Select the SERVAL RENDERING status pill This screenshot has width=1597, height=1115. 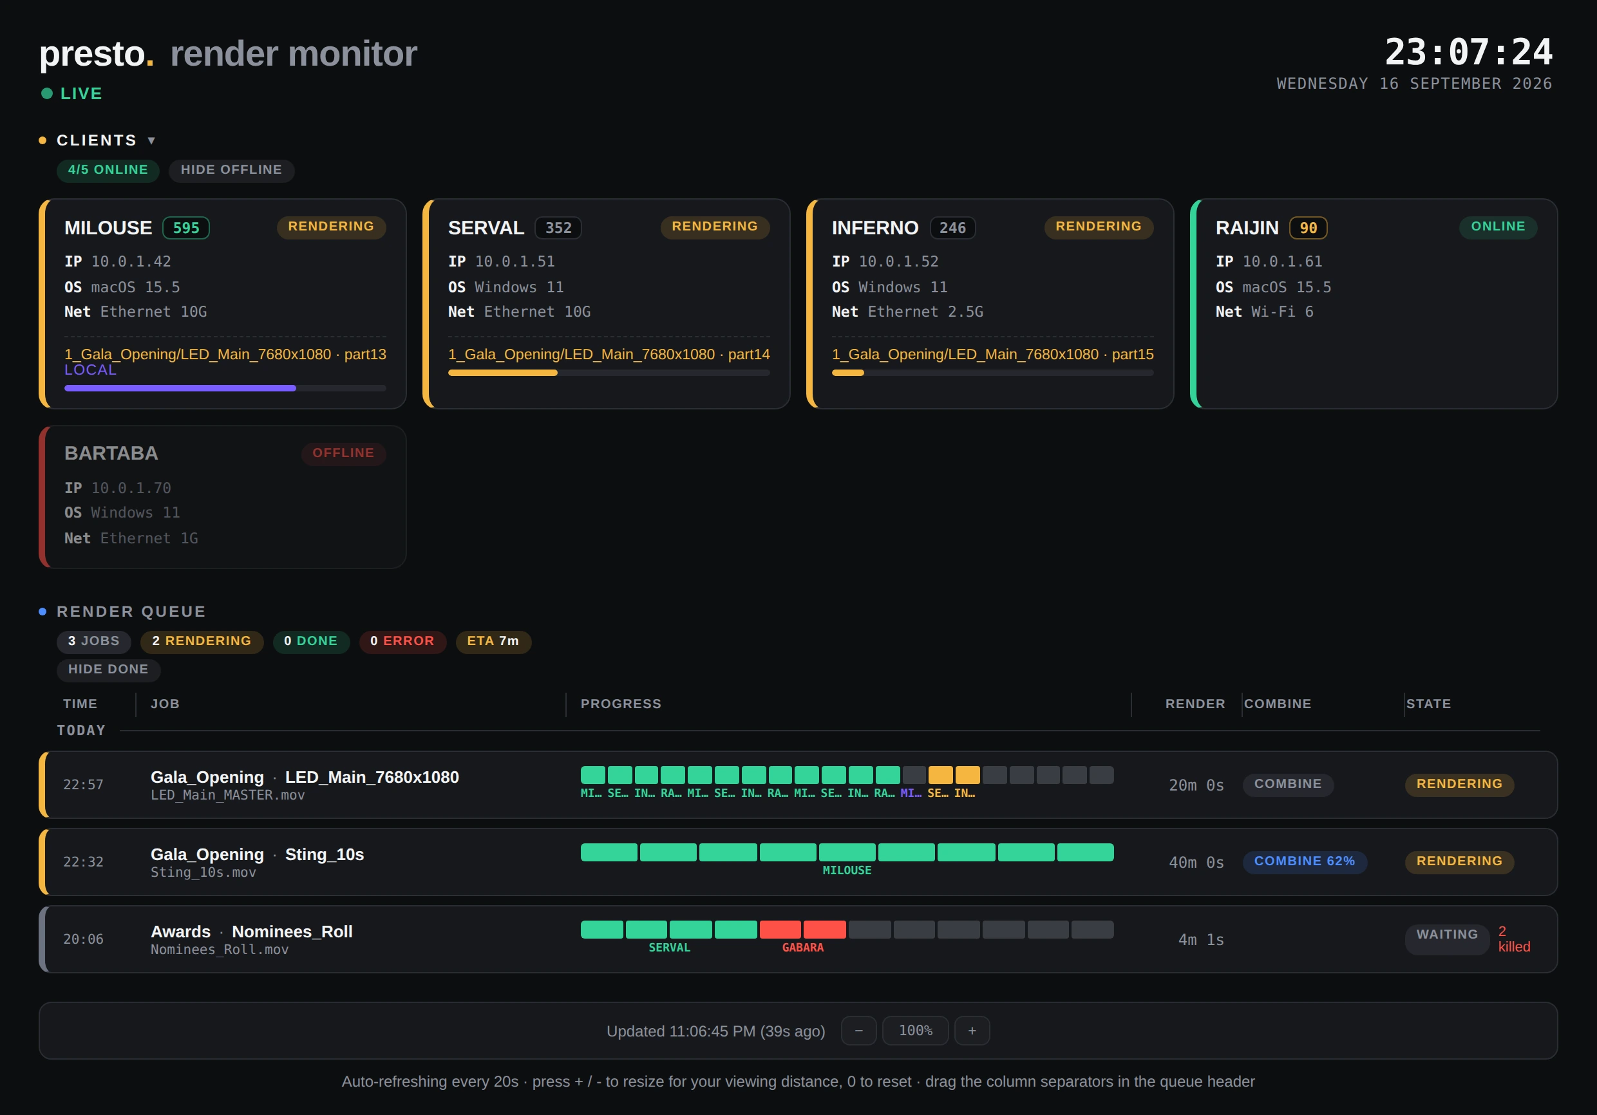pos(715,227)
